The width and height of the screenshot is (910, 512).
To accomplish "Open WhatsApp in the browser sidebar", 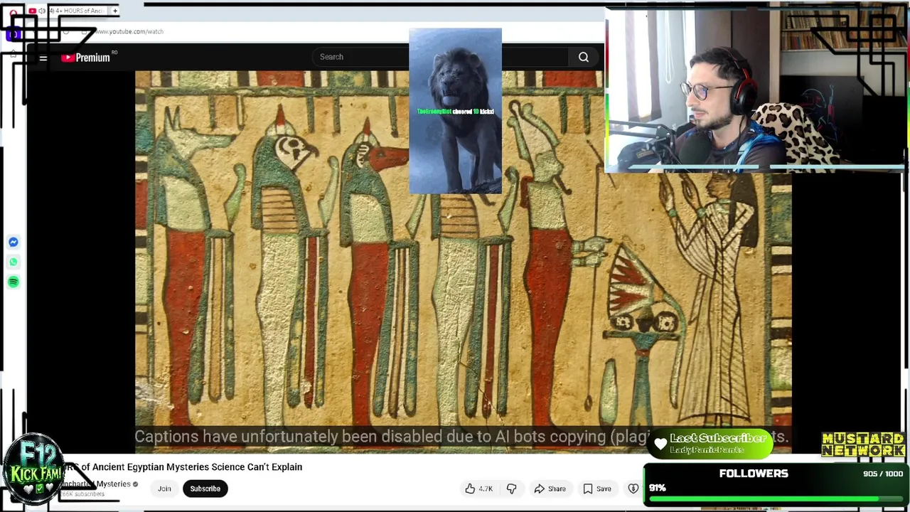I will pyautogui.click(x=14, y=262).
